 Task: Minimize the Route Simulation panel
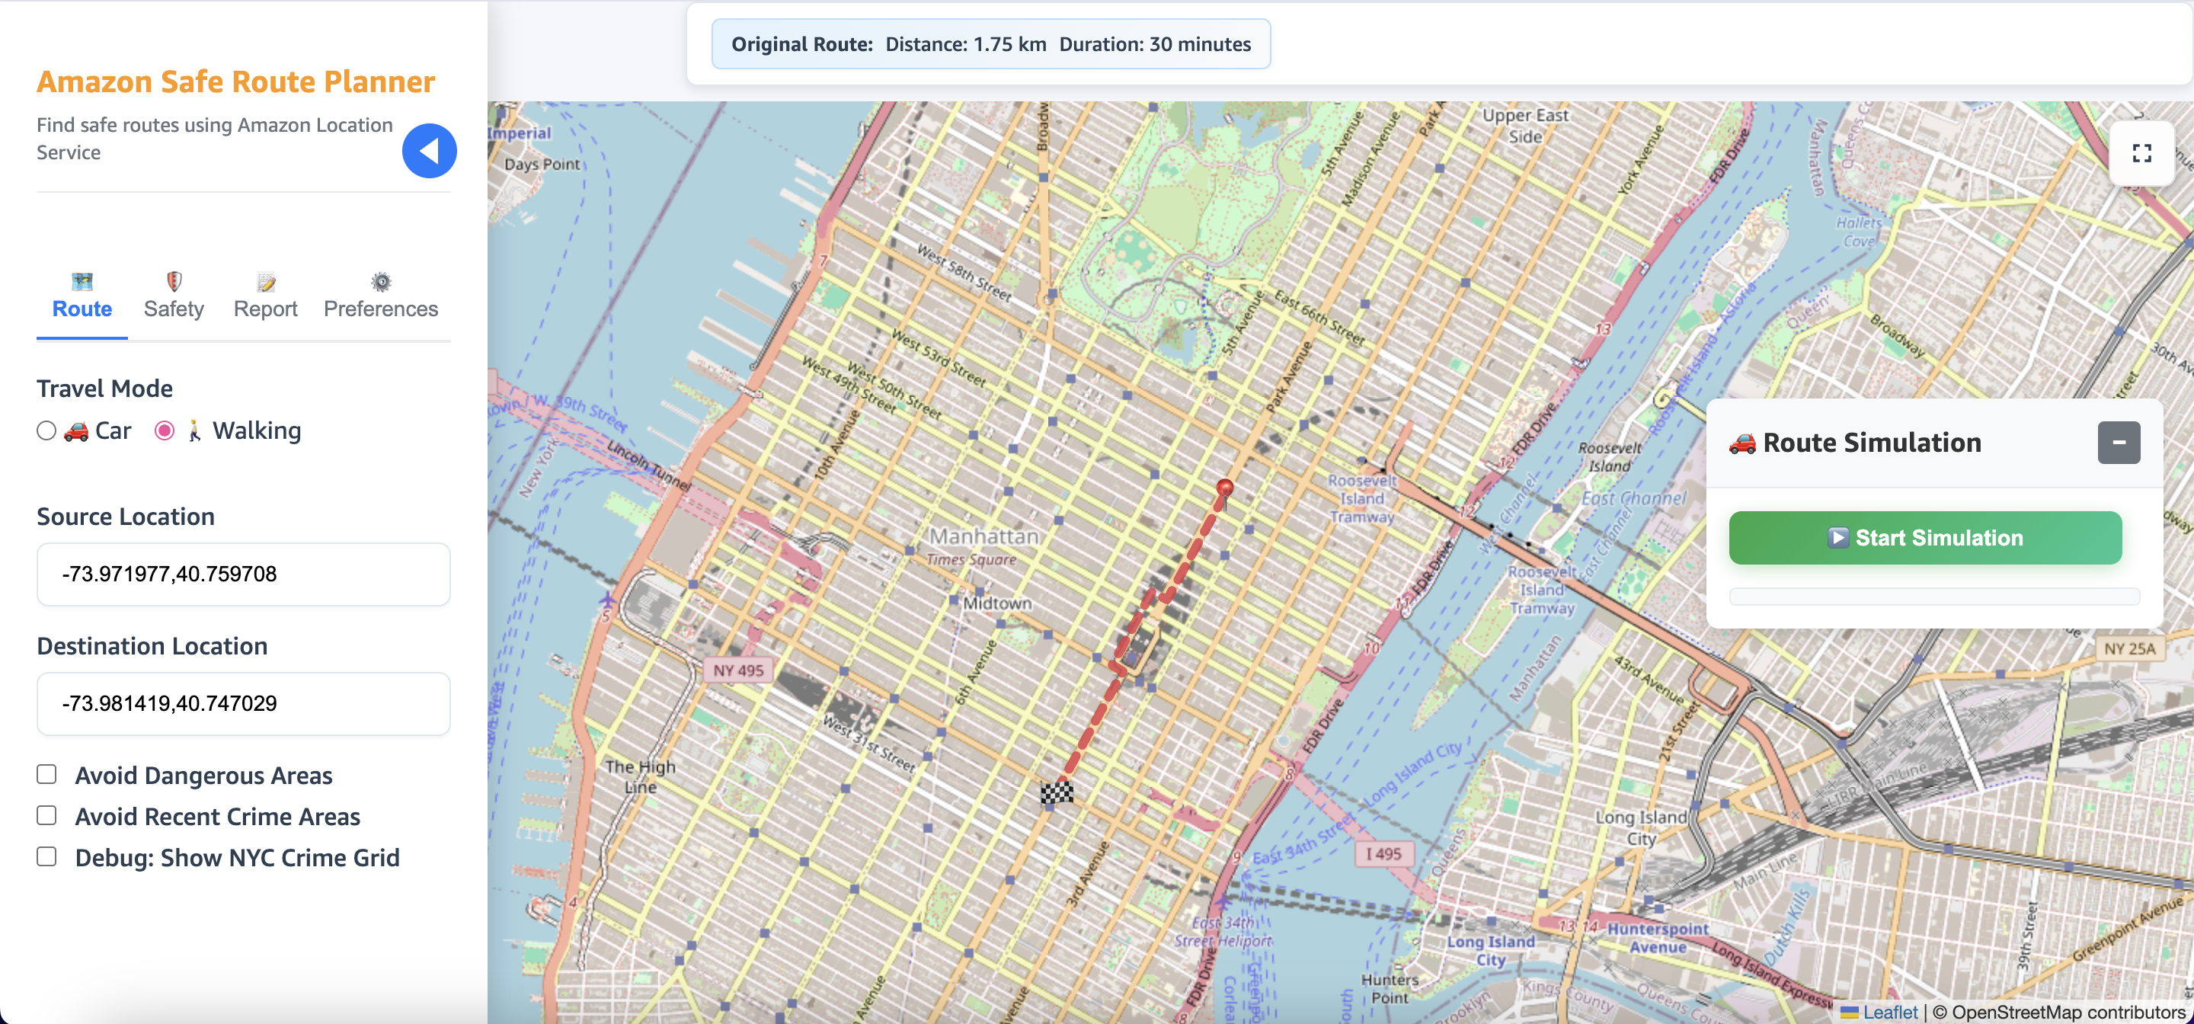point(2118,443)
